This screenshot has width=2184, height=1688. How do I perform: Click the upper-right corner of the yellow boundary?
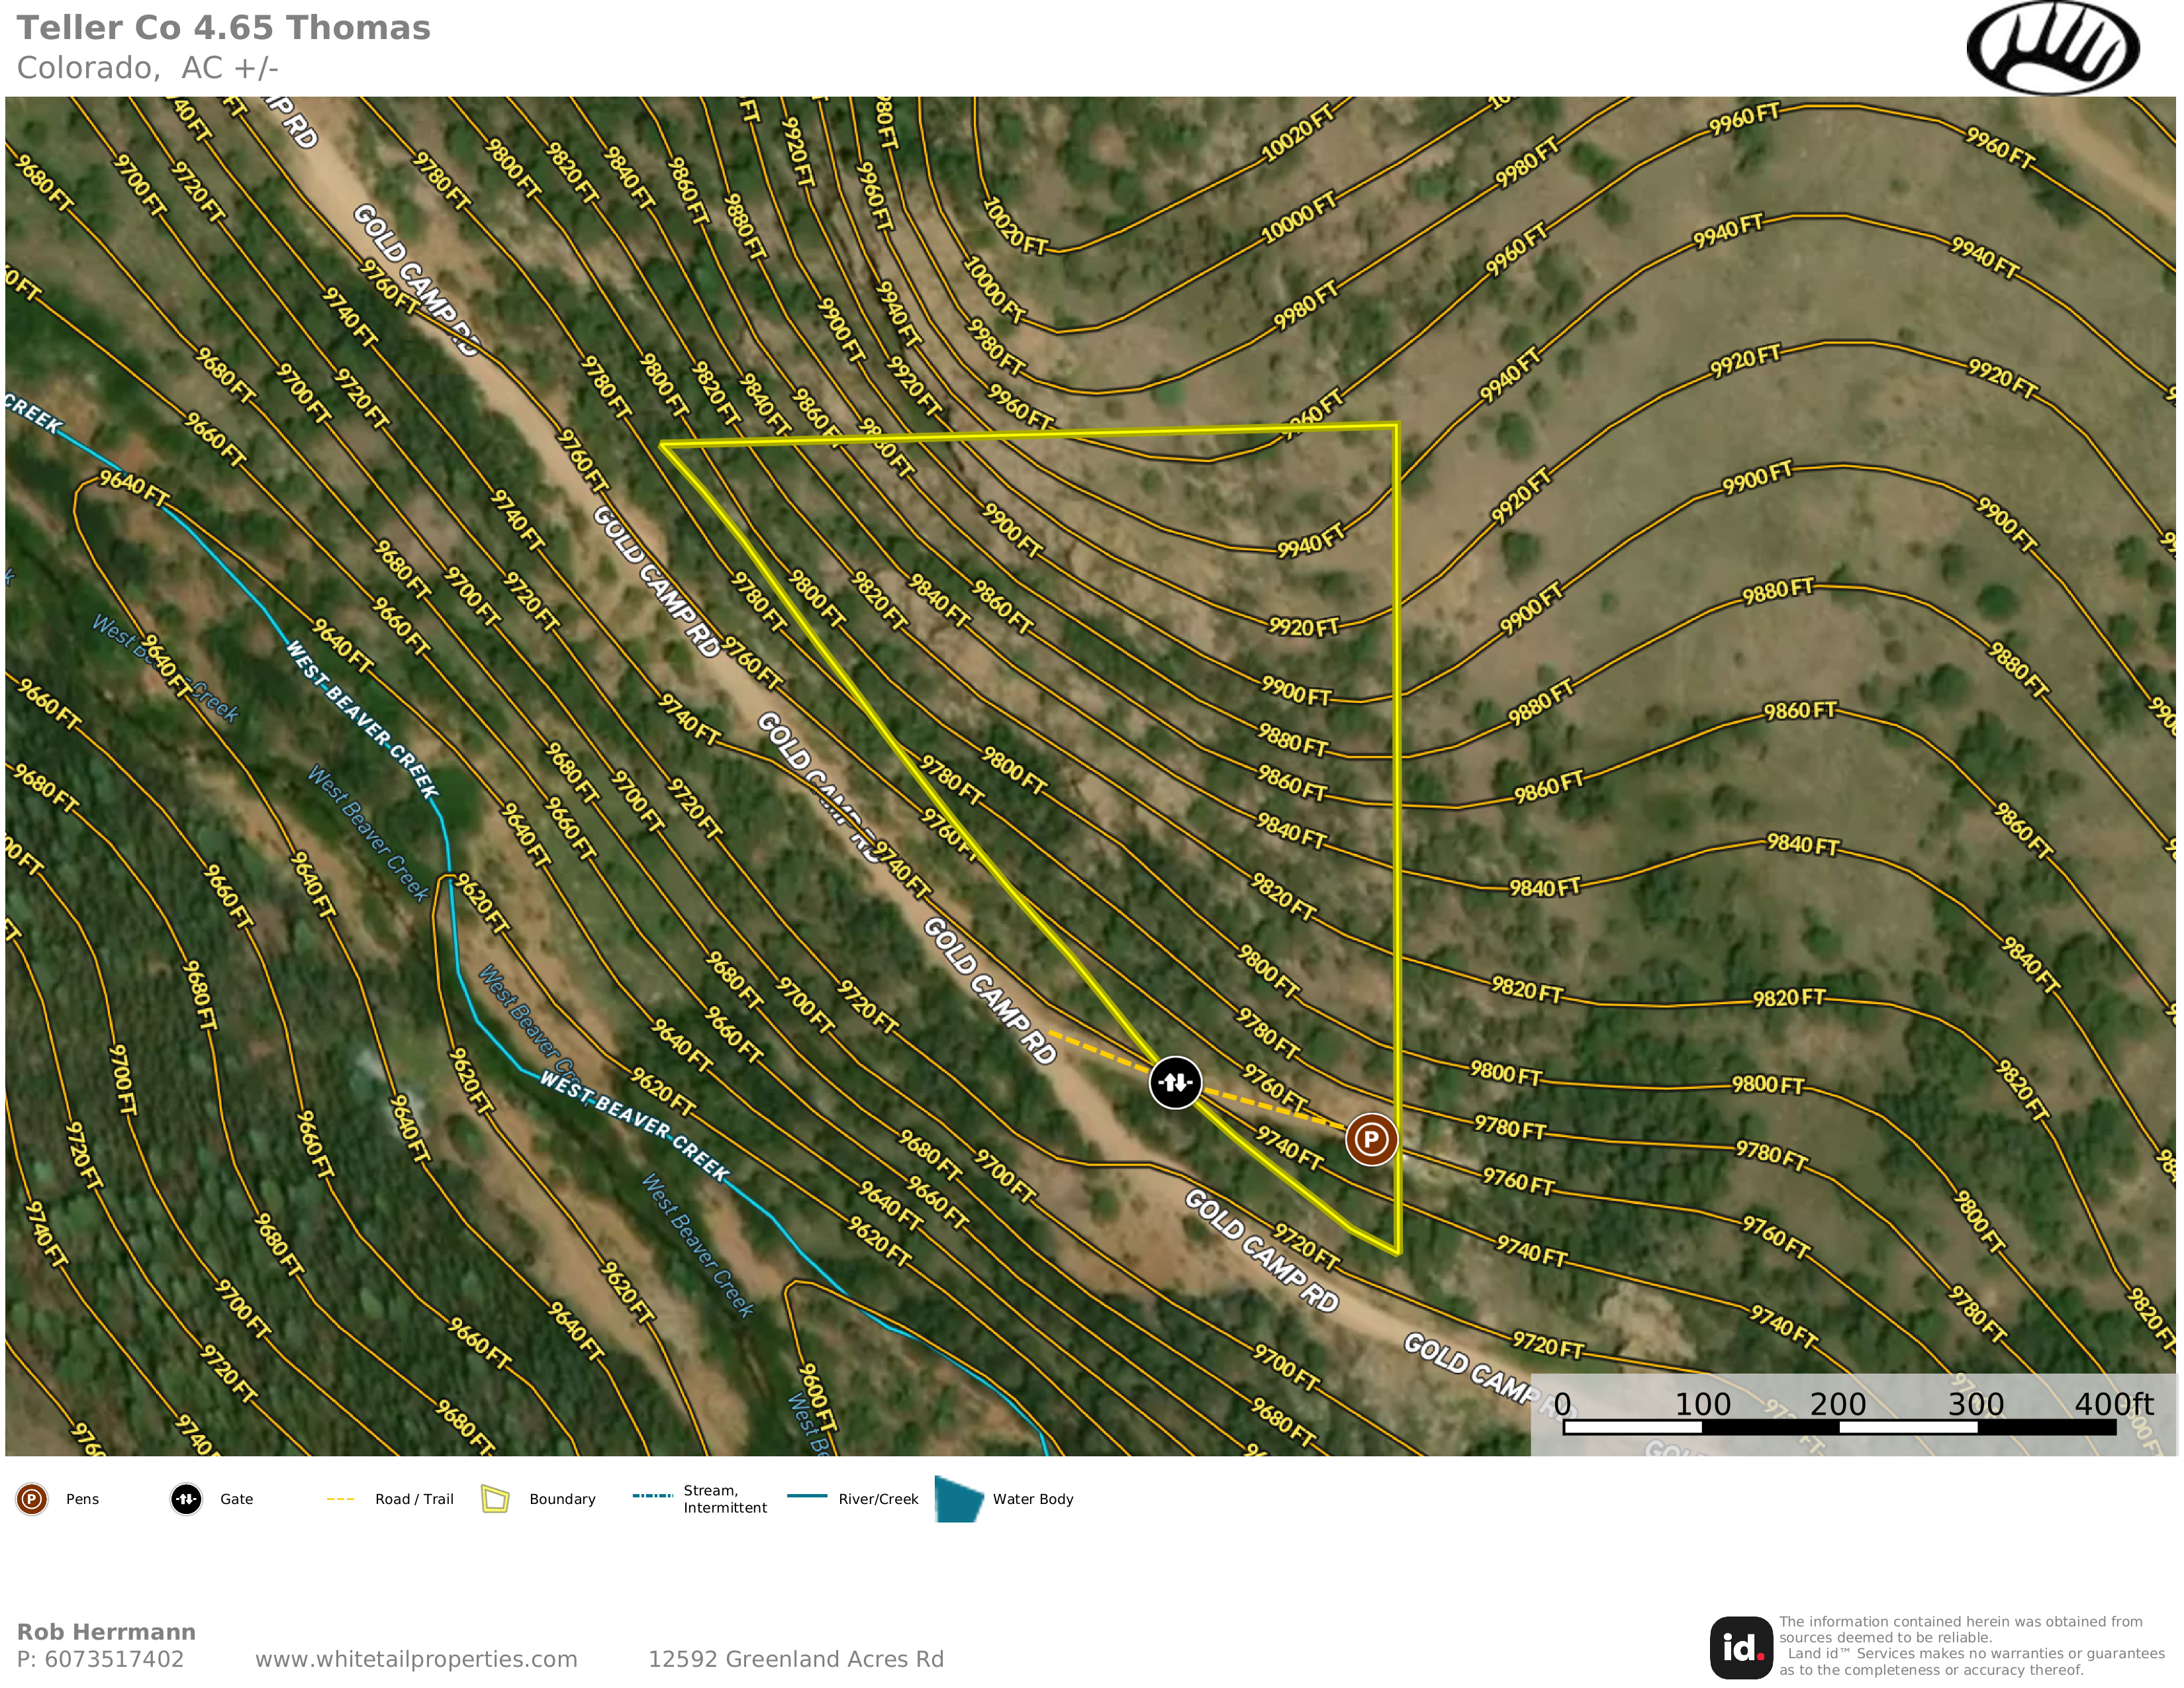[1396, 426]
